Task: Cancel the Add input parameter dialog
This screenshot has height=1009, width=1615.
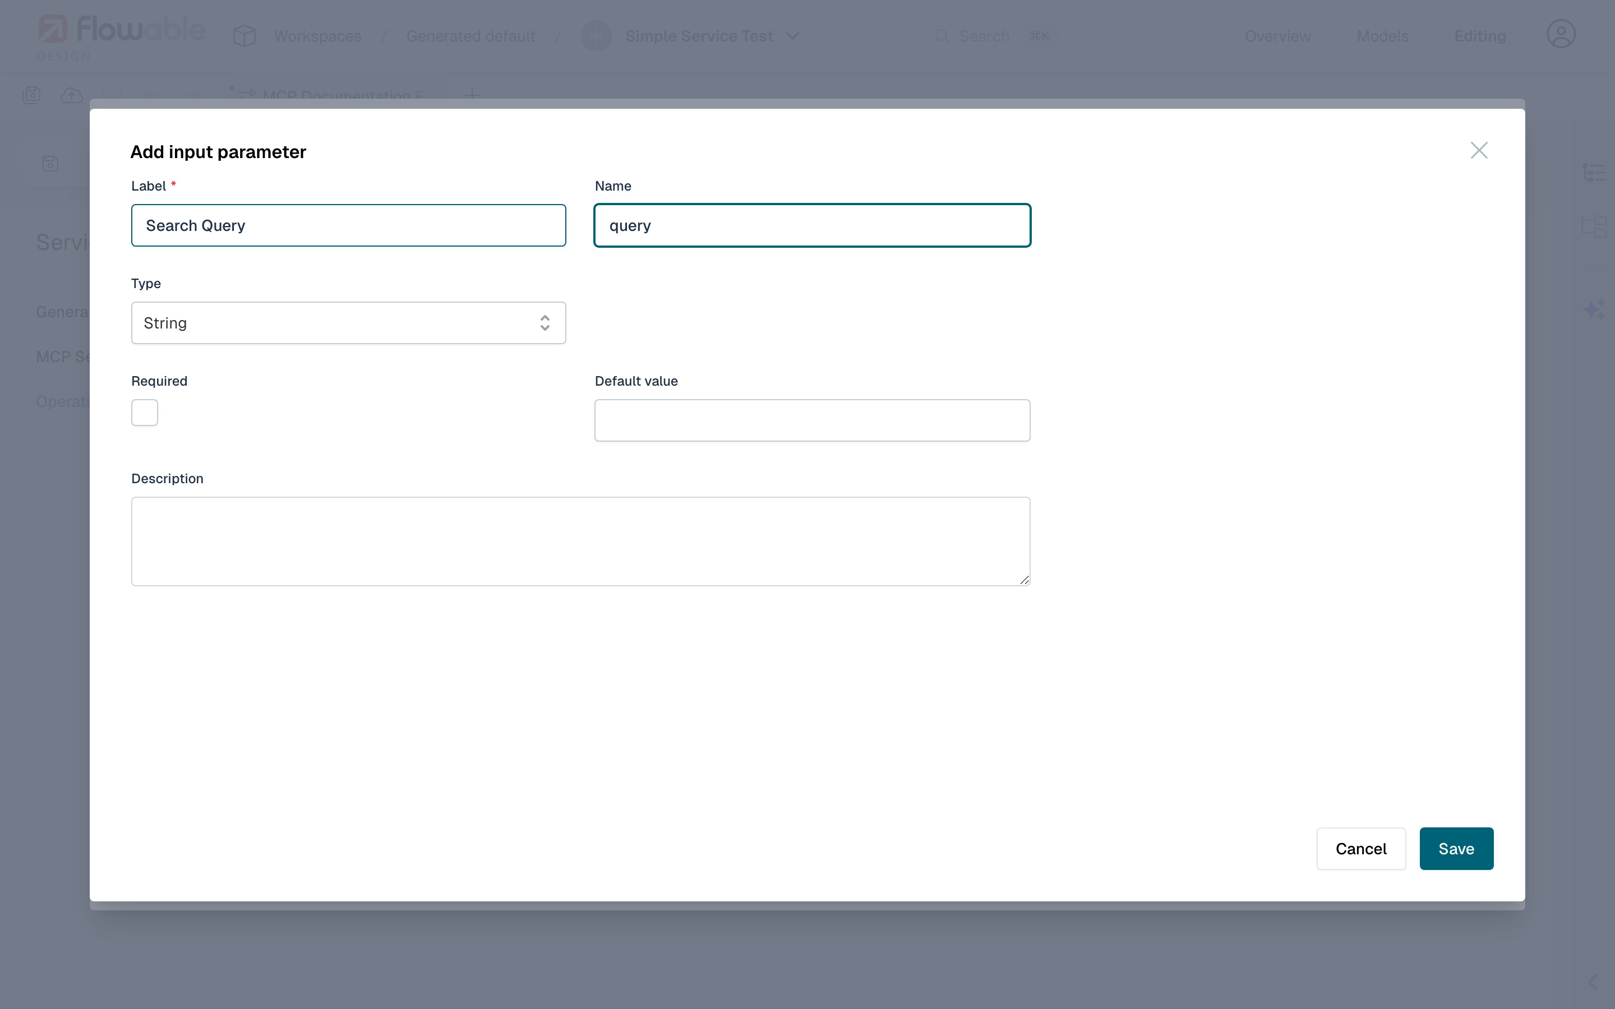Action: (x=1361, y=848)
